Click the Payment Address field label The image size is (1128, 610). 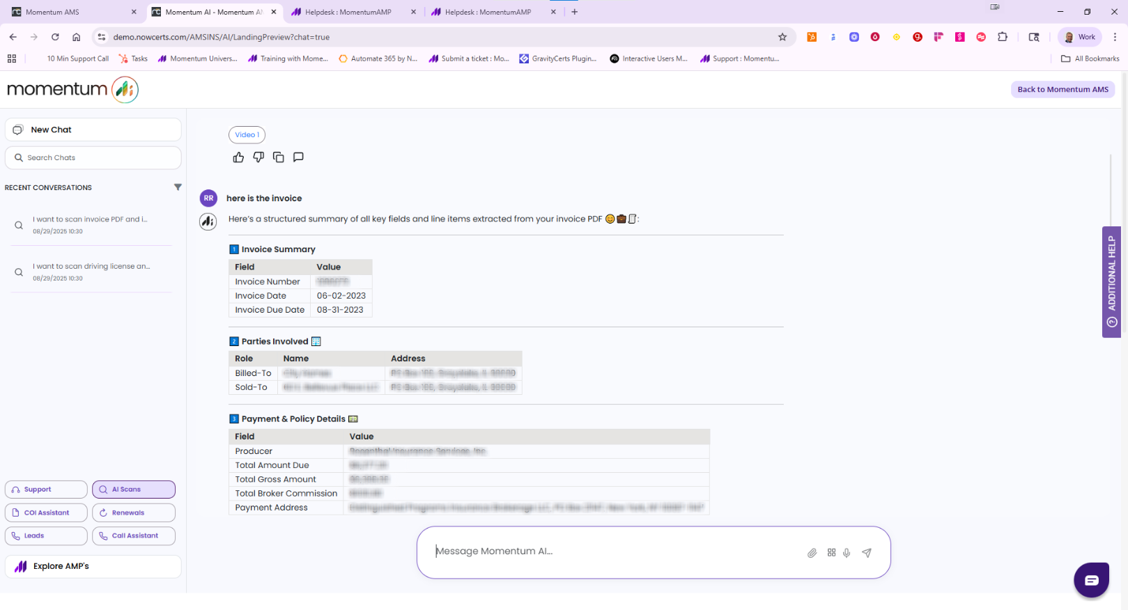click(x=271, y=508)
